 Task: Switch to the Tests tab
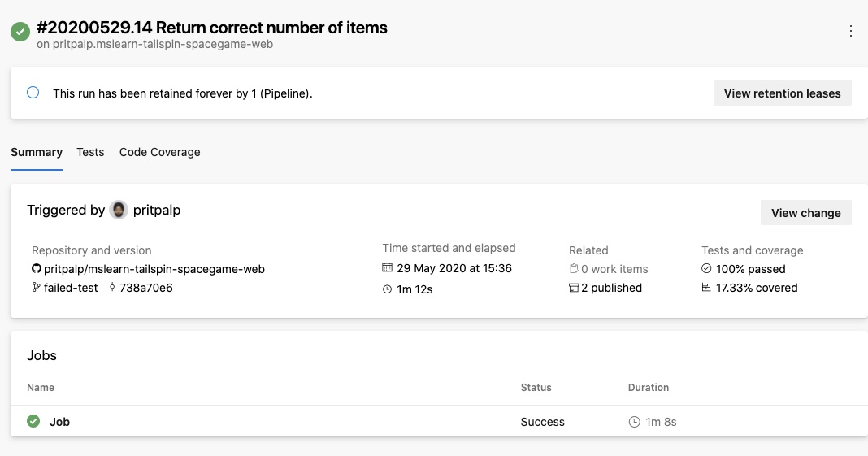pos(90,152)
